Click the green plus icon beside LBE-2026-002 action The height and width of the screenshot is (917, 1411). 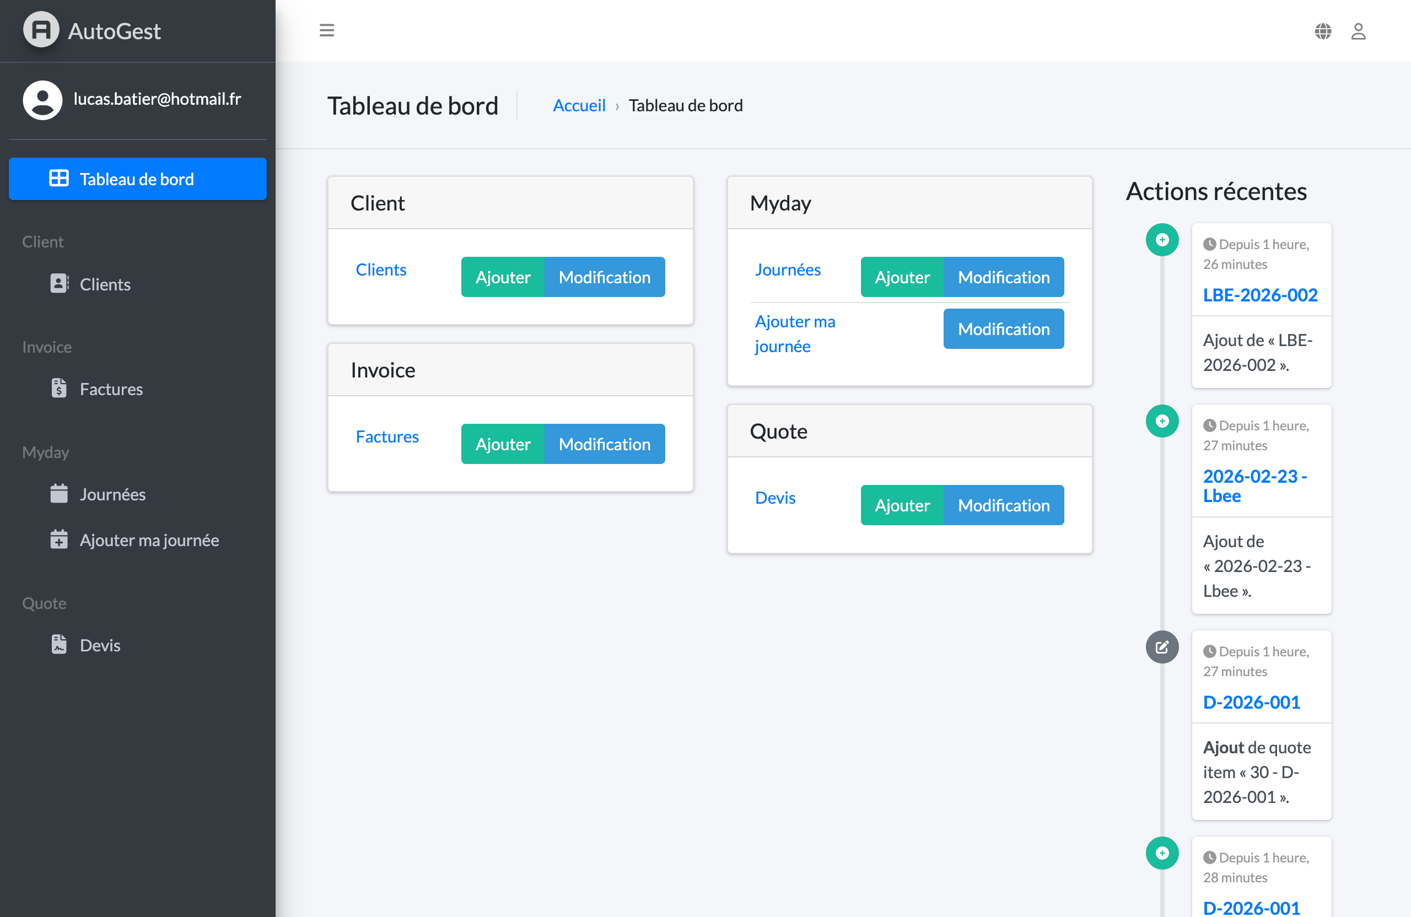click(1162, 240)
